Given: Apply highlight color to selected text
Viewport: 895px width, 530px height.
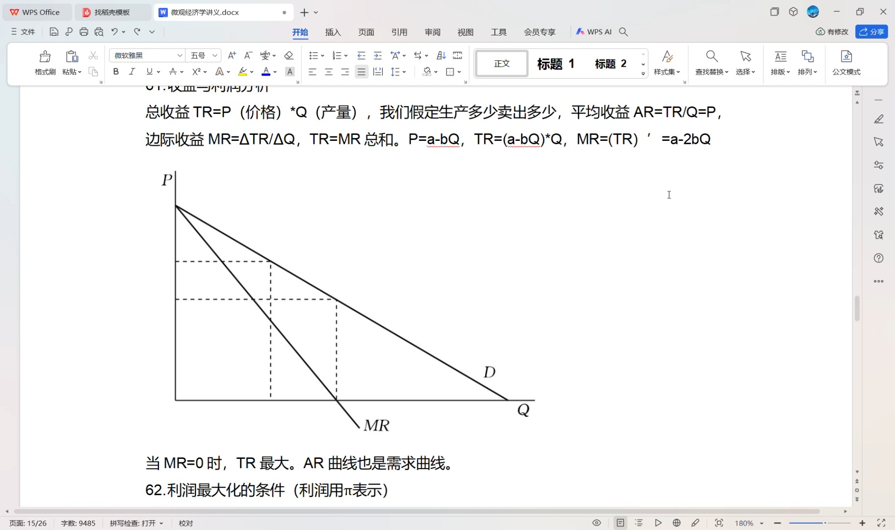Looking at the screenshot, I should pos(243,72).
